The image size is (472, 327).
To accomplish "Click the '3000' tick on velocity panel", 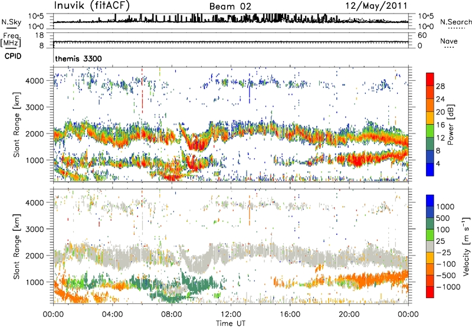I will [34, 229].
